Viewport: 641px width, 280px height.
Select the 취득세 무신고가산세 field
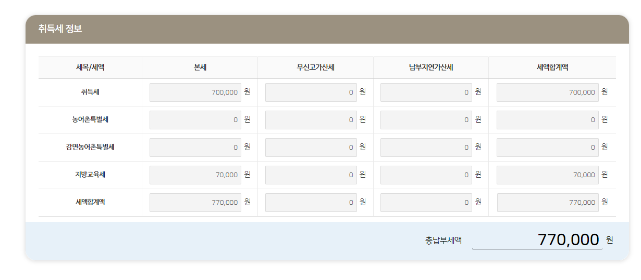click(311, 92)
